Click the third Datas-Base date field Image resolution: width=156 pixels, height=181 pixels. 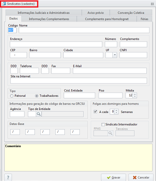pyautogui.click(x=45, y=132)
